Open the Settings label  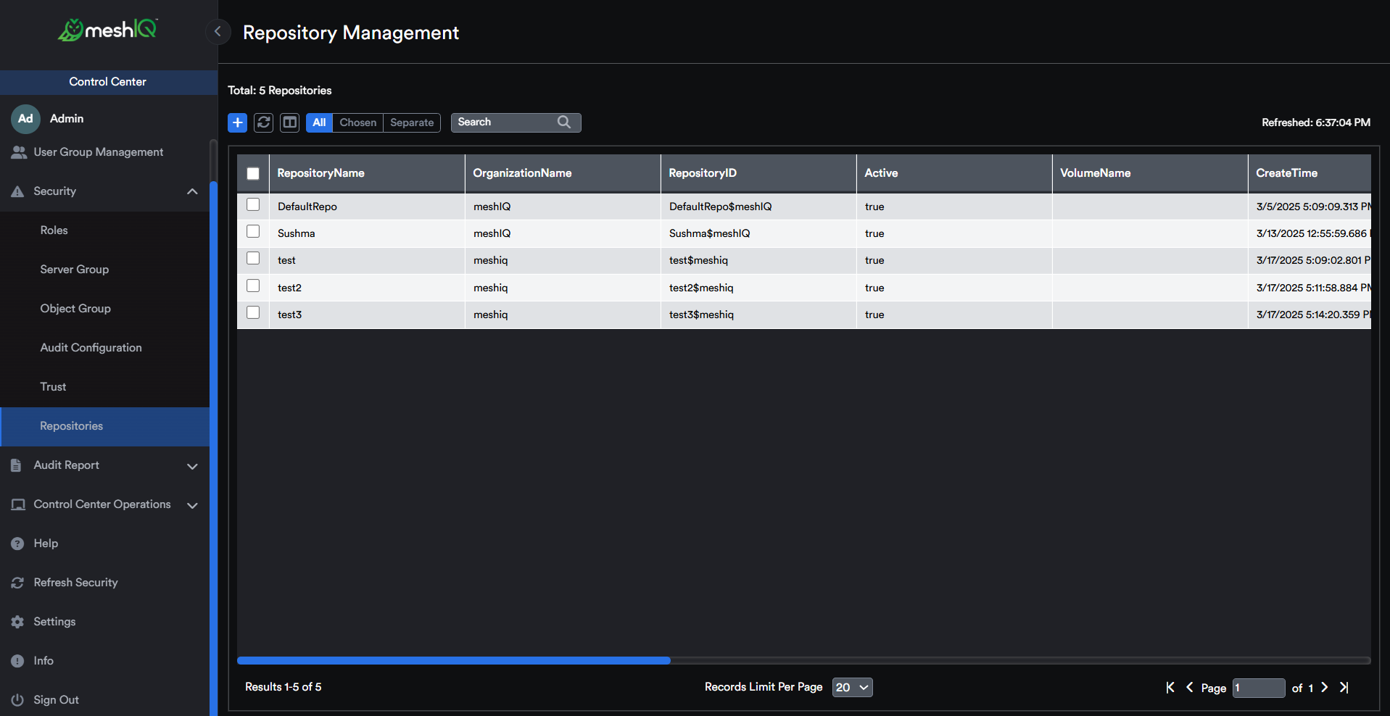tap(54, 622)
